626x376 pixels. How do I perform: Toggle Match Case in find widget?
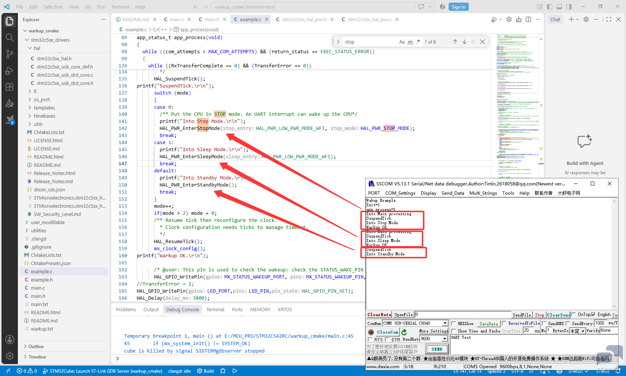[x=402, y=42]
